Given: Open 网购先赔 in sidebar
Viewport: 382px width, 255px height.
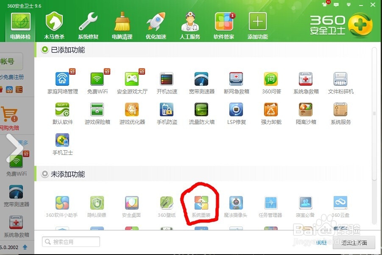Looking at the screenshot, I should tap(9, 118).
